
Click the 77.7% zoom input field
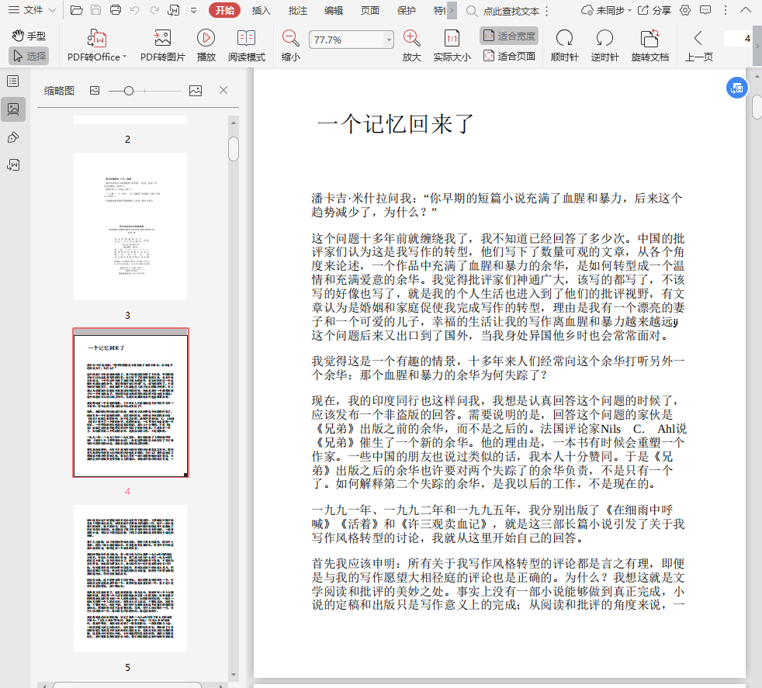pos(347,40)
